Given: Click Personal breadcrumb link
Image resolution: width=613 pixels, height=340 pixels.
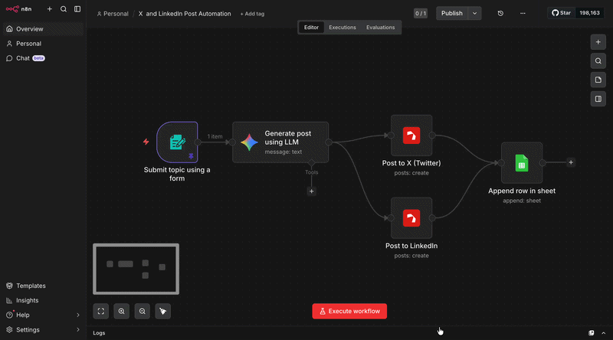Looking at the screenshot, I should click(113, 14).
